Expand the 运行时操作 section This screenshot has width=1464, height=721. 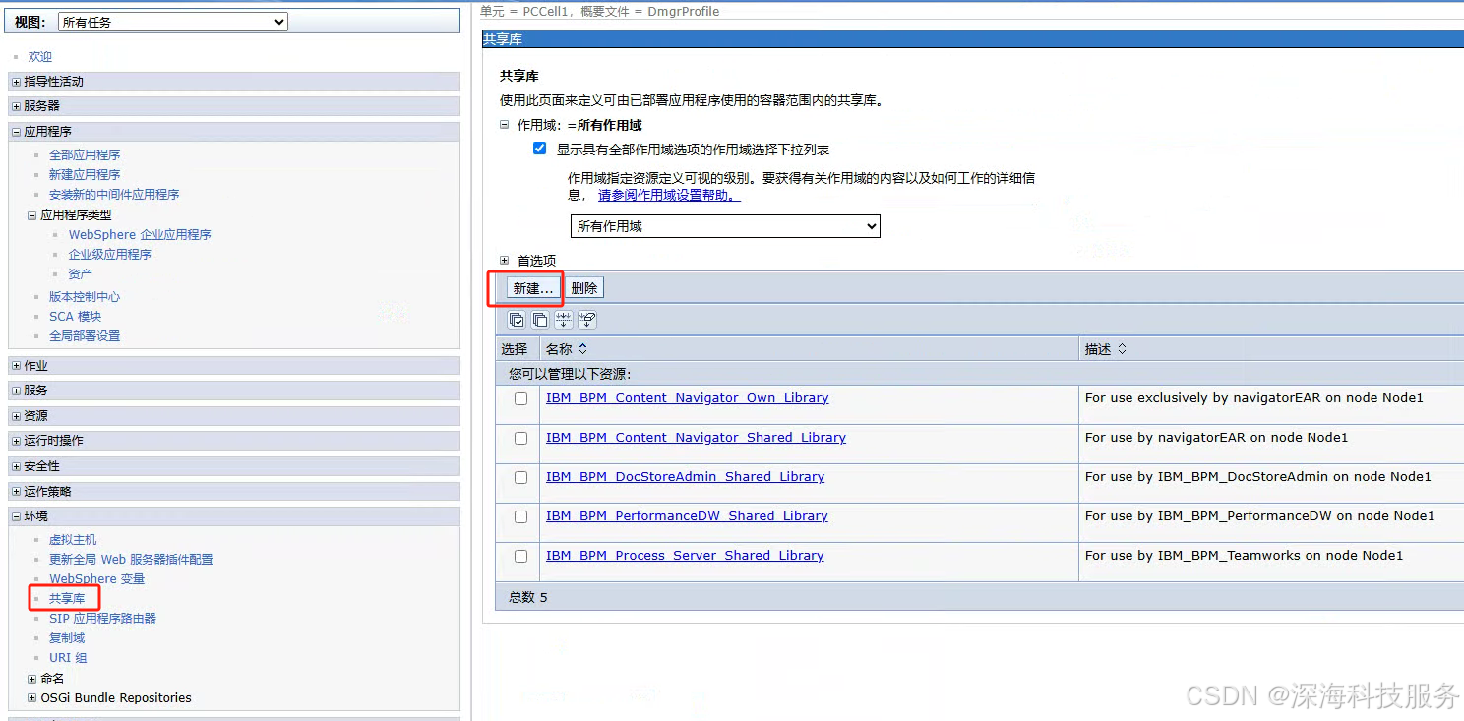(16, 441)
